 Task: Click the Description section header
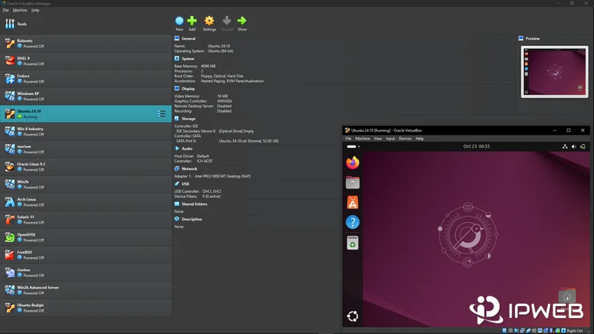(191, 219)
